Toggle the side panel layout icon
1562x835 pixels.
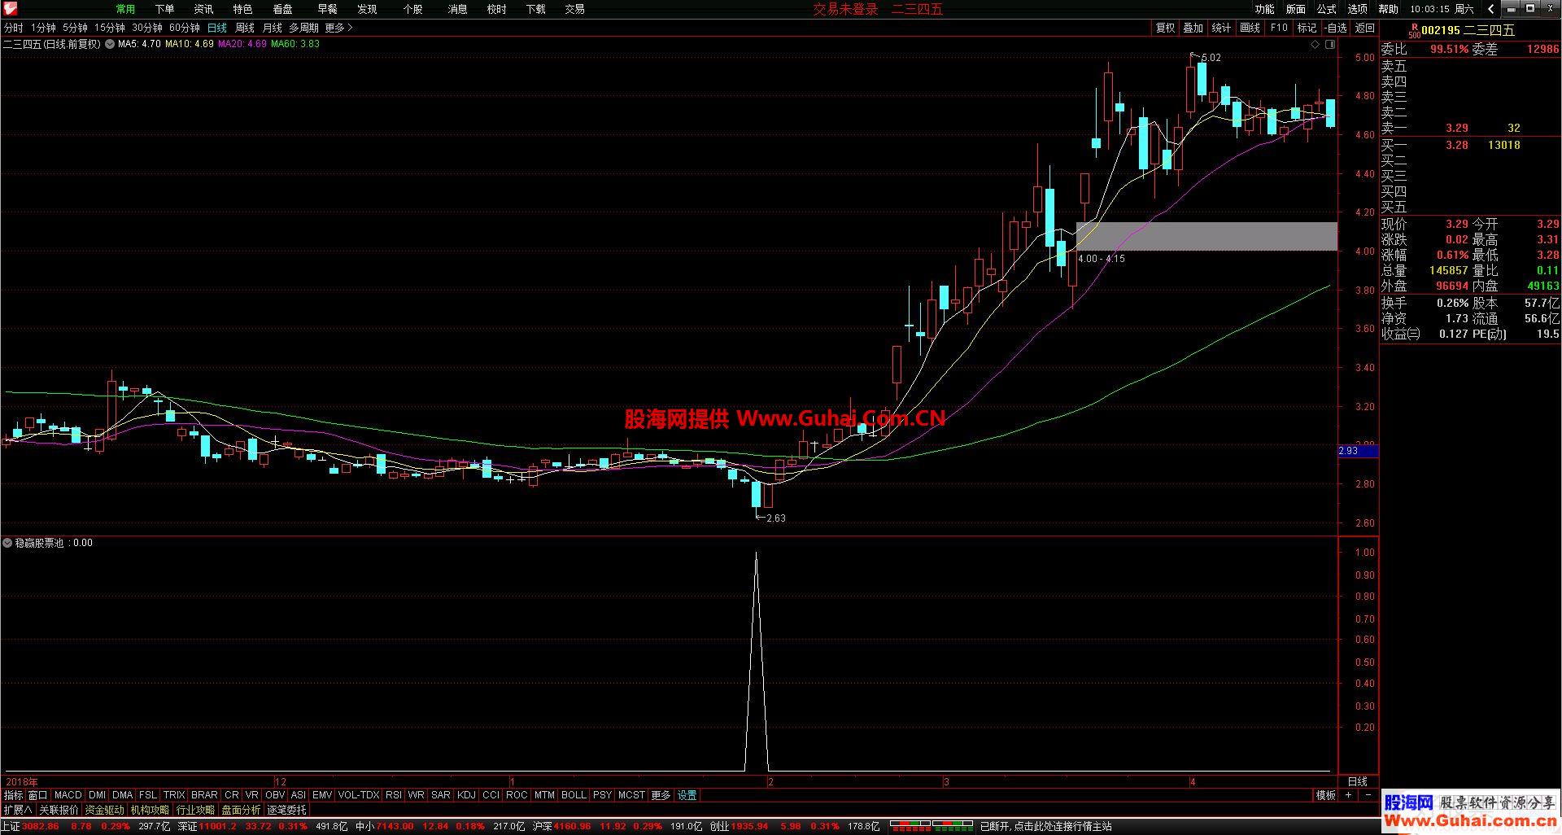(1330, 45)
